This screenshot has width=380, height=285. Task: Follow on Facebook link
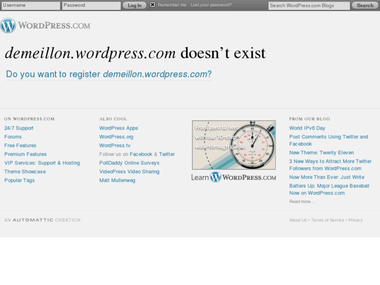point(141,154)
